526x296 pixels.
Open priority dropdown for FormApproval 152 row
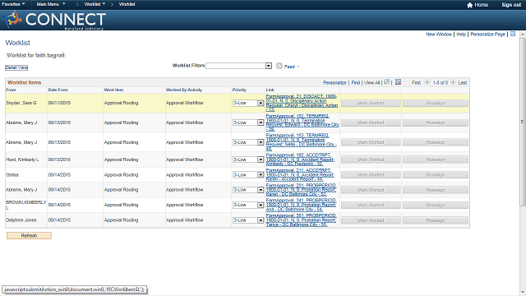click(261, 123)
